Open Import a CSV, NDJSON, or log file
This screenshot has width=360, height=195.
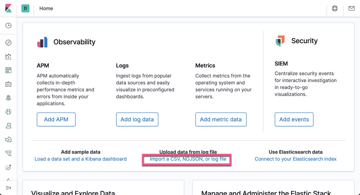tap(188, 159)
